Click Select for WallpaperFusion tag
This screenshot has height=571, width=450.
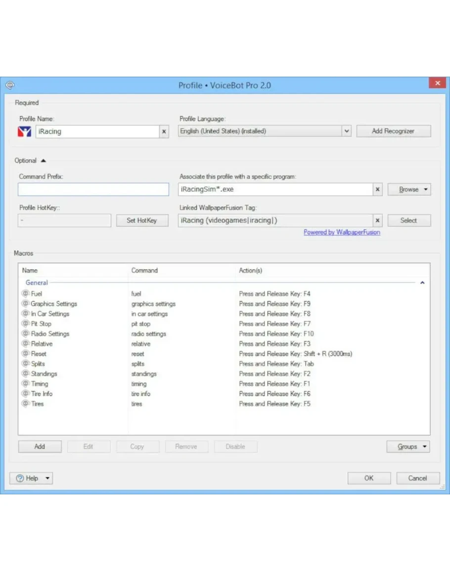click(409, 220)
